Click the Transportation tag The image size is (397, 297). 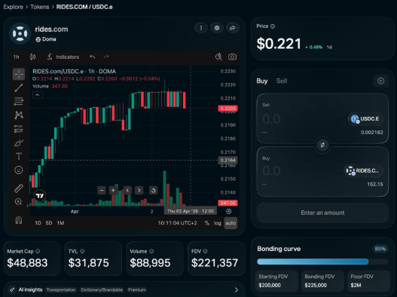pos(61,289)
